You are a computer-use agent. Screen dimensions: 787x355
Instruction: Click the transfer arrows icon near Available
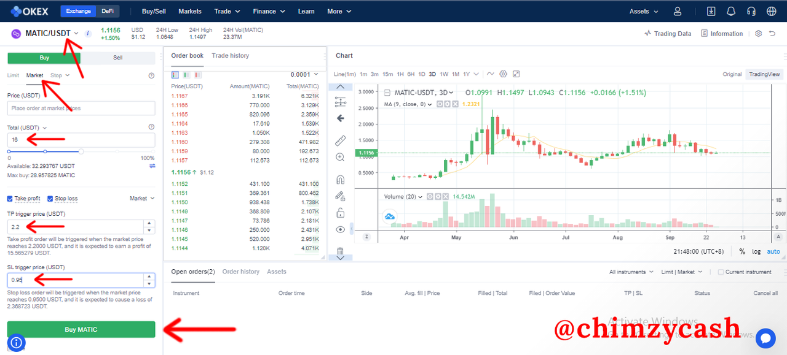point(152,166)
